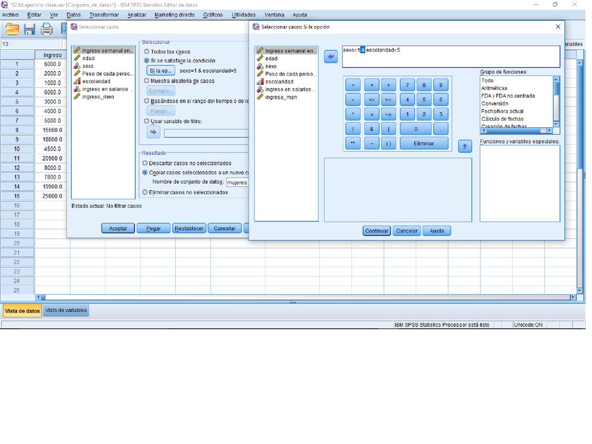The width and height of the screenshot is (592, 444).
Task: Click keypad digit 5
Action: (x=424, y=99)
